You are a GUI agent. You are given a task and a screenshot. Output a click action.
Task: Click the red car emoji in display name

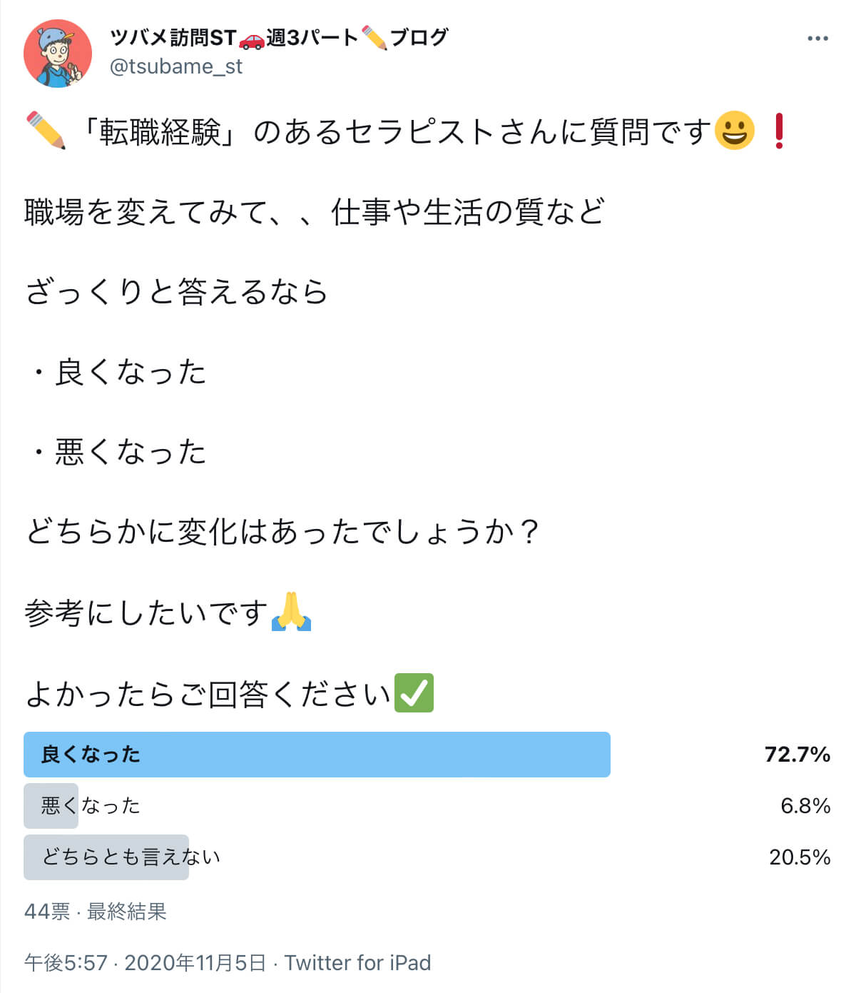pyautogui.click(x=251, y=39)
